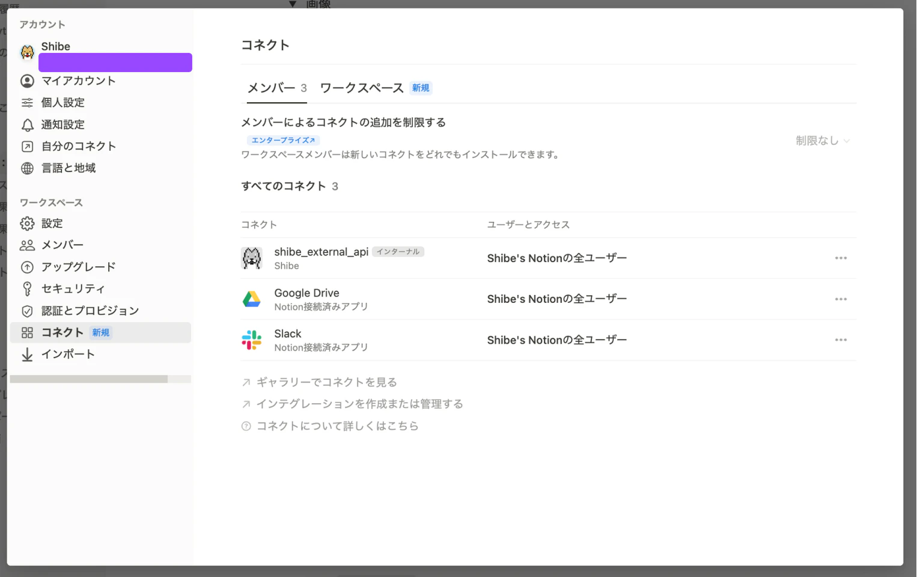Click the Google Drive logo icon

coord(252,299)
